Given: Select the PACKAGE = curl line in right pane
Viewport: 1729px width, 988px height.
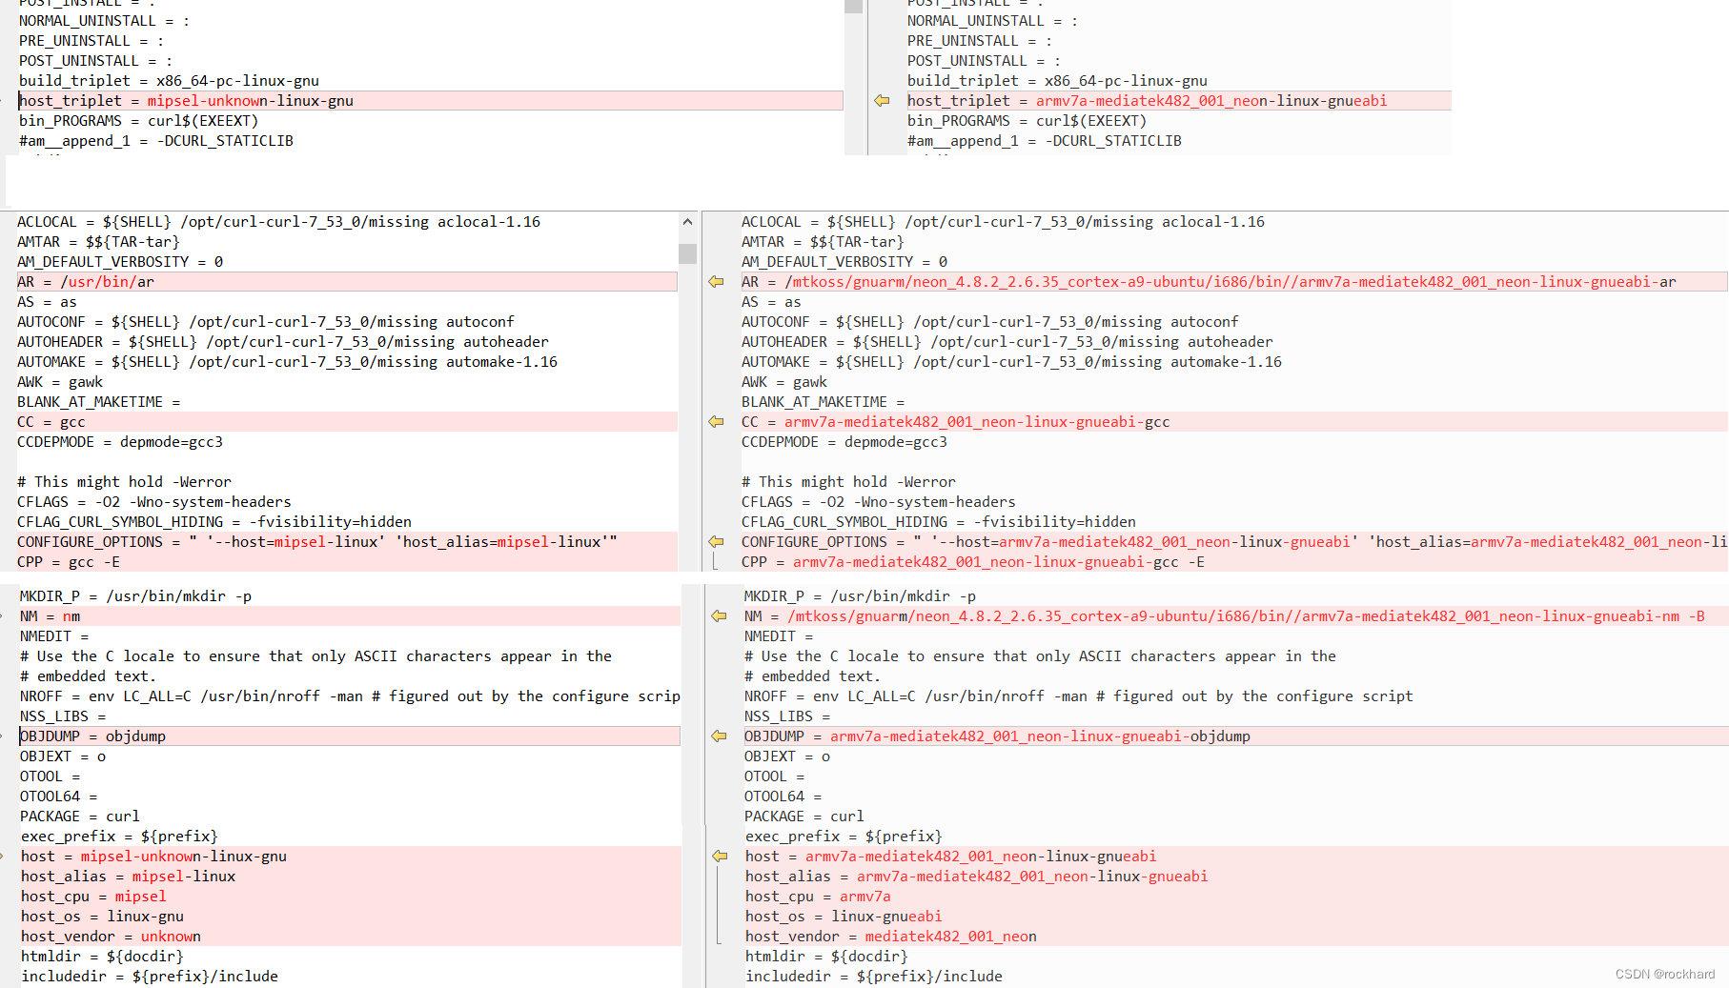Looking at the screenshot, I should coord(803,816).
